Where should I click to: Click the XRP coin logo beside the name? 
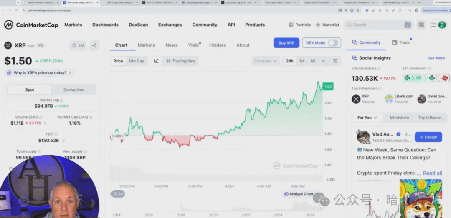[8, 45]
